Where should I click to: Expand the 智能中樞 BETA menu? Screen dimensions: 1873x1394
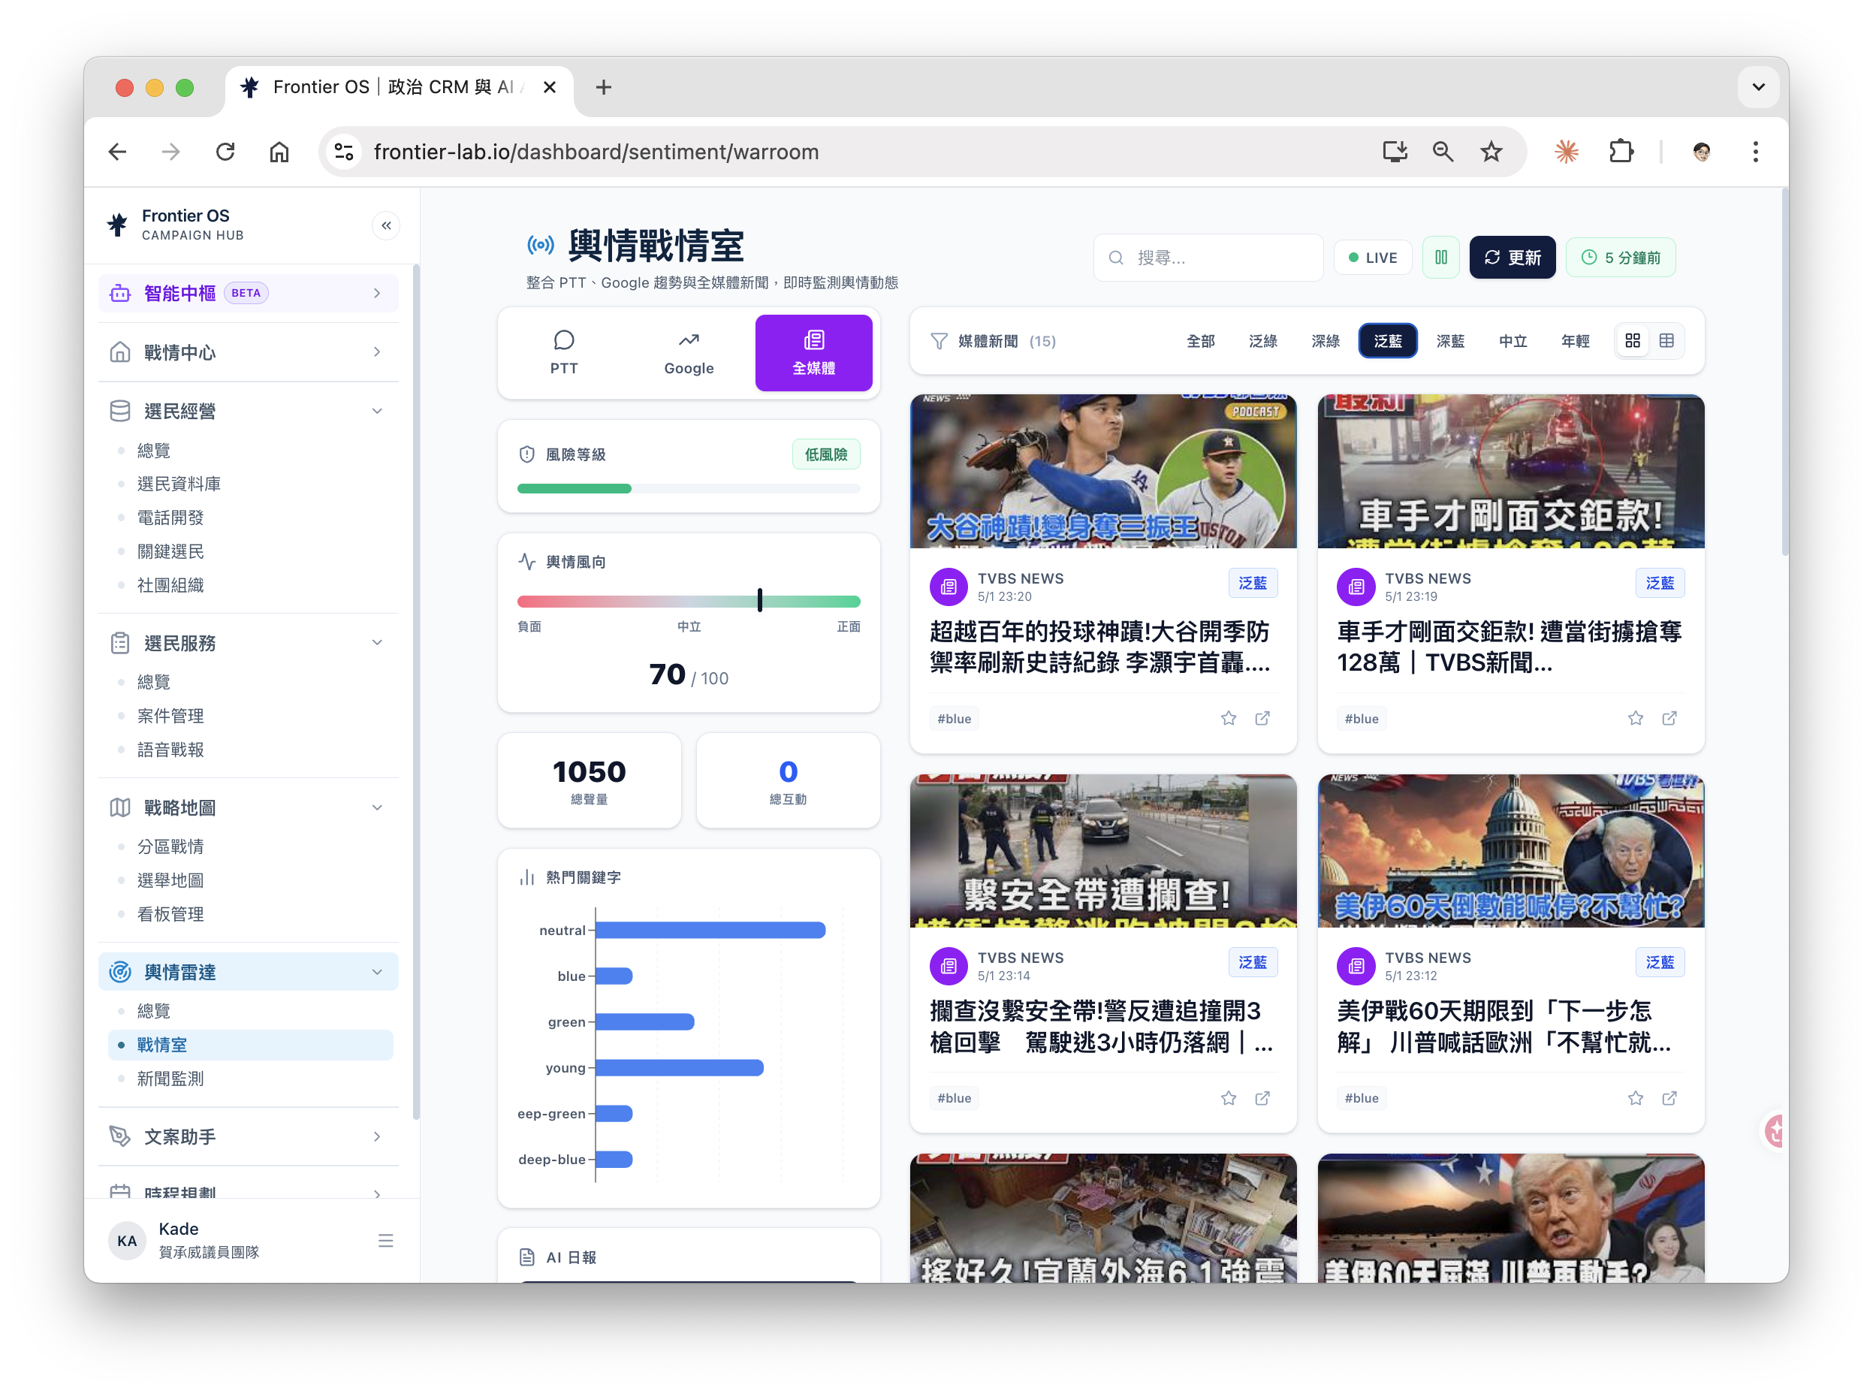248,293
